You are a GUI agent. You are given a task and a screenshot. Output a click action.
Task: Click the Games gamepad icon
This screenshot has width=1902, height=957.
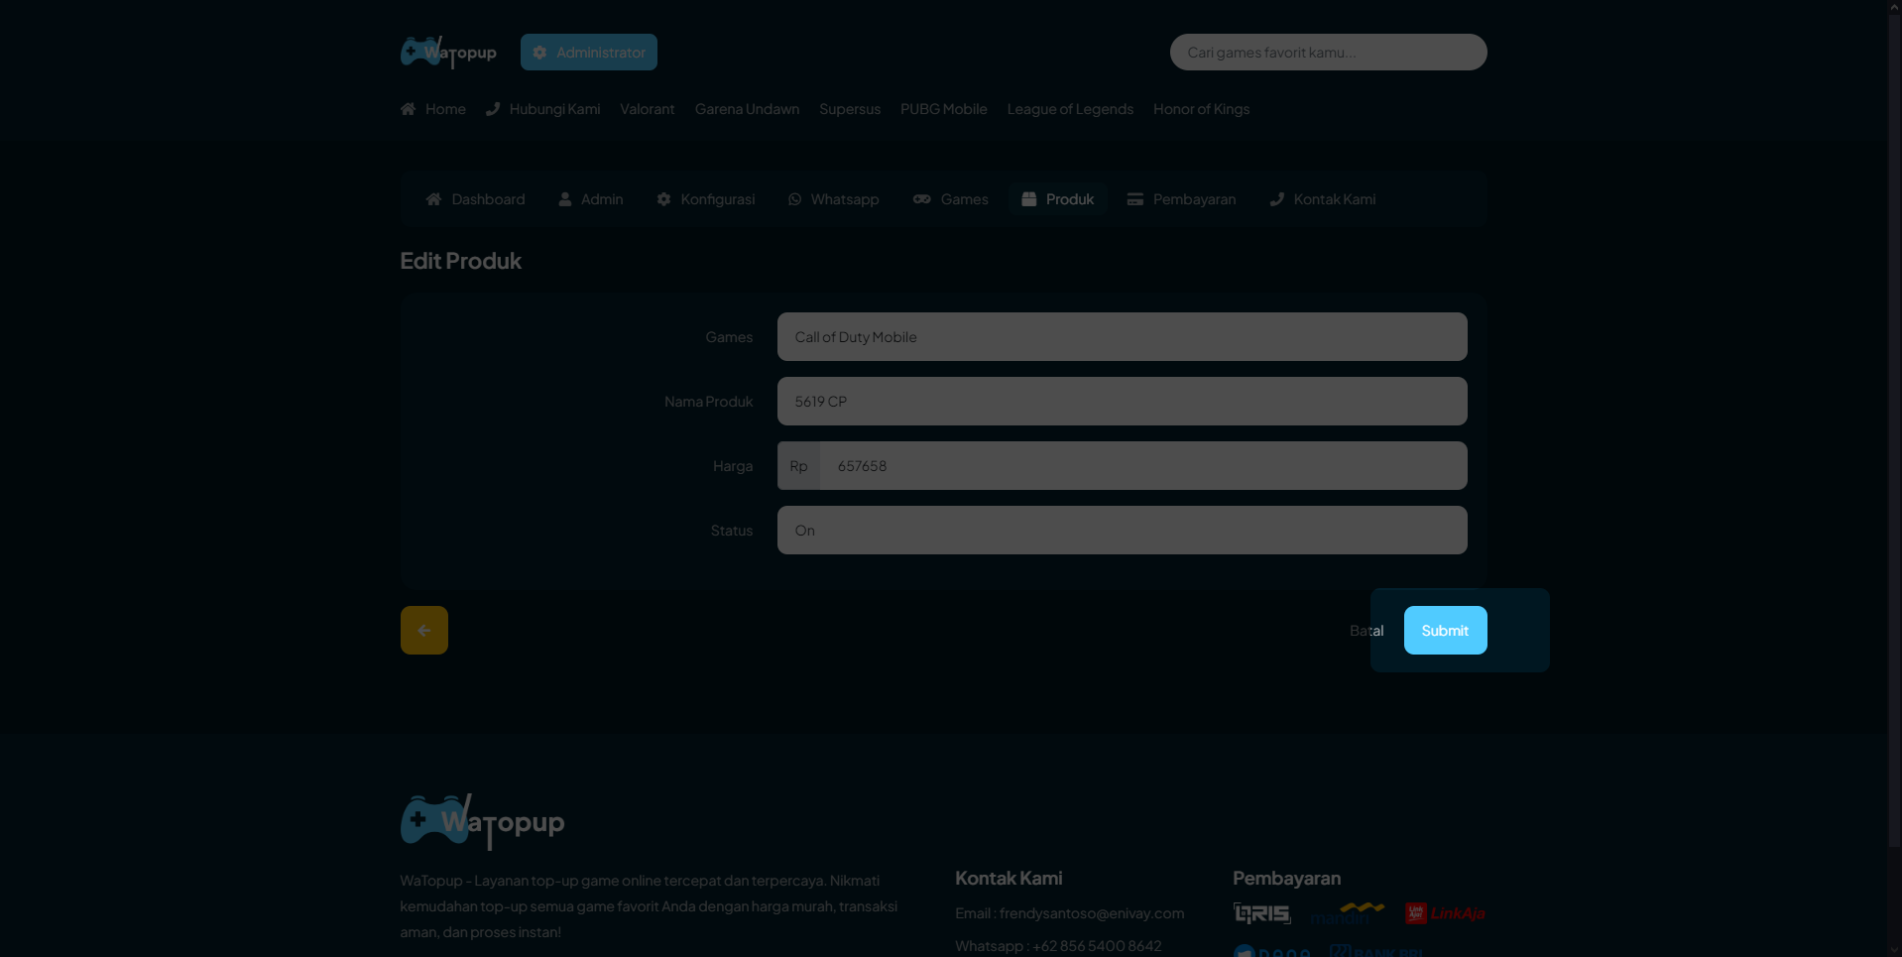pos(922,199)
